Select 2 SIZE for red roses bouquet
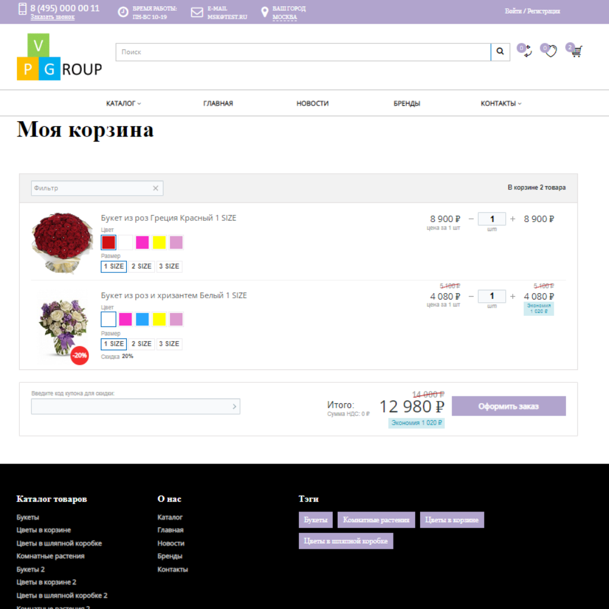 (x=142, y=266)
